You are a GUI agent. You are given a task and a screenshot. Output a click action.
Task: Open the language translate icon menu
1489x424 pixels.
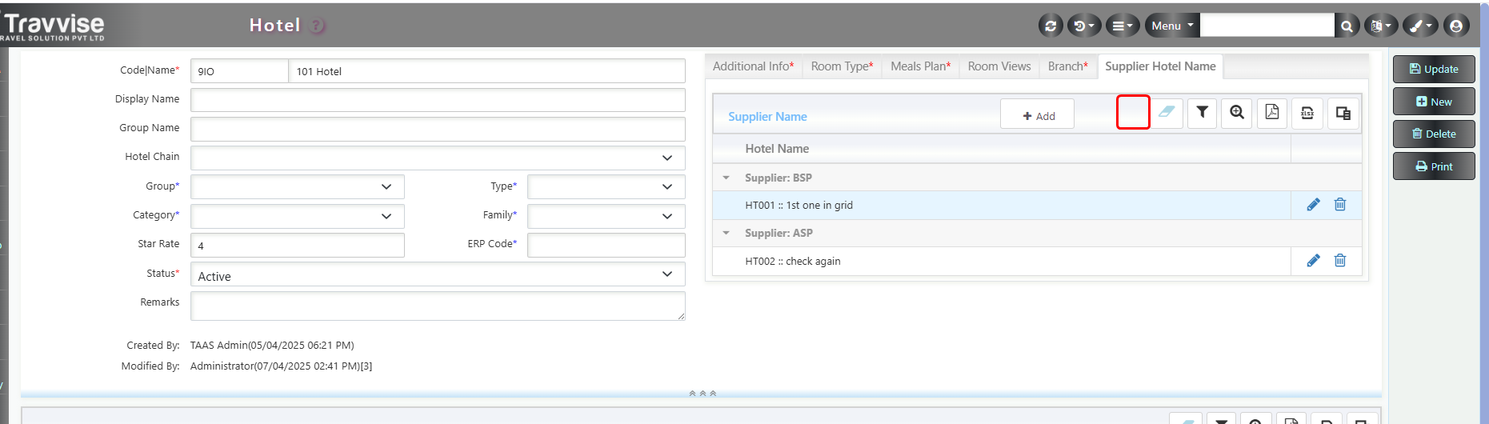[x=1381, y=26]
